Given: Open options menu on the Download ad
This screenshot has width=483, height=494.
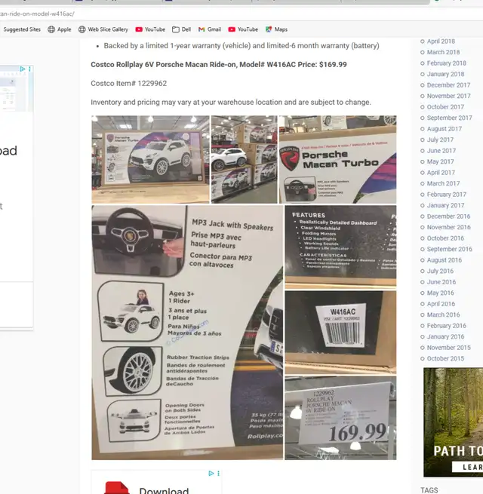Looking at the screenshot, I should pyautogui.click(x=218, y=473).
